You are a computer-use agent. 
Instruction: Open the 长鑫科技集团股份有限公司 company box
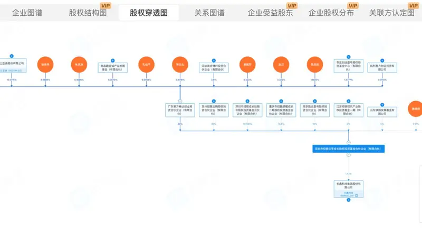click(349, 189)
